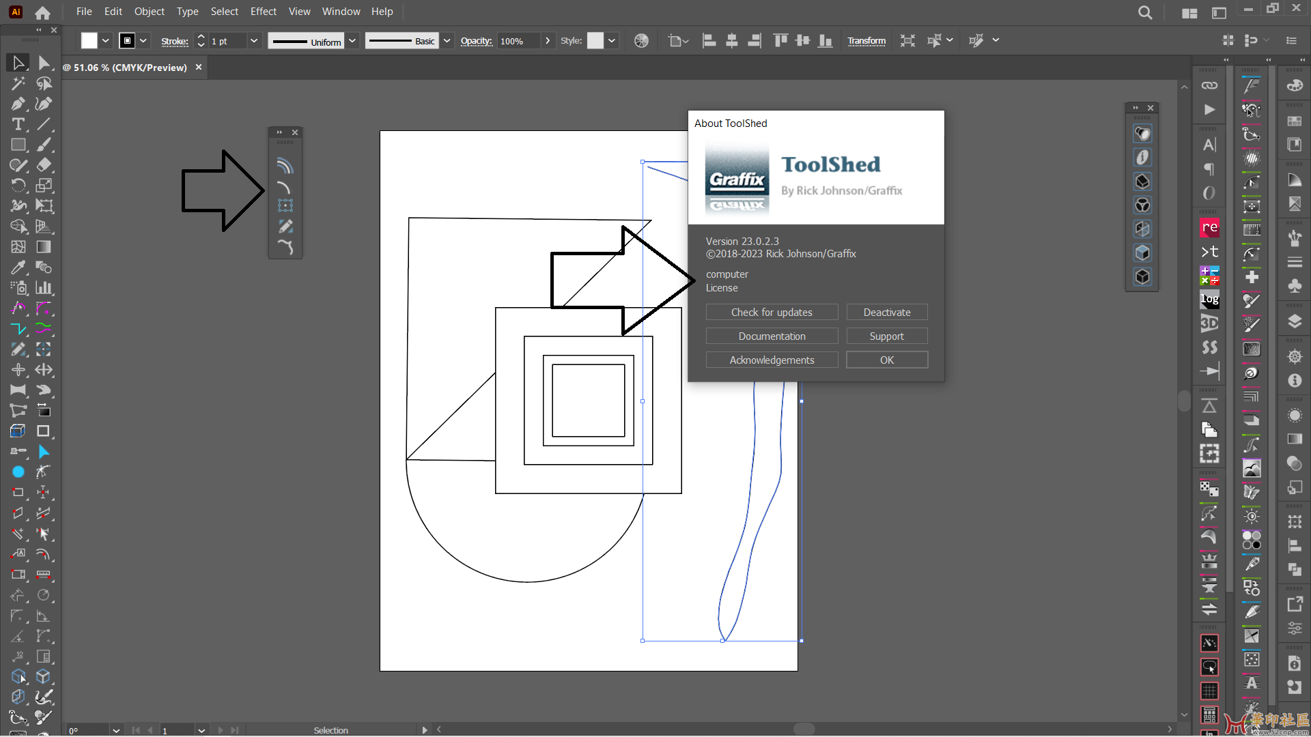Open the stroke weight dropdown
This screenshot has height=737, width=1311.
[254, 41]
